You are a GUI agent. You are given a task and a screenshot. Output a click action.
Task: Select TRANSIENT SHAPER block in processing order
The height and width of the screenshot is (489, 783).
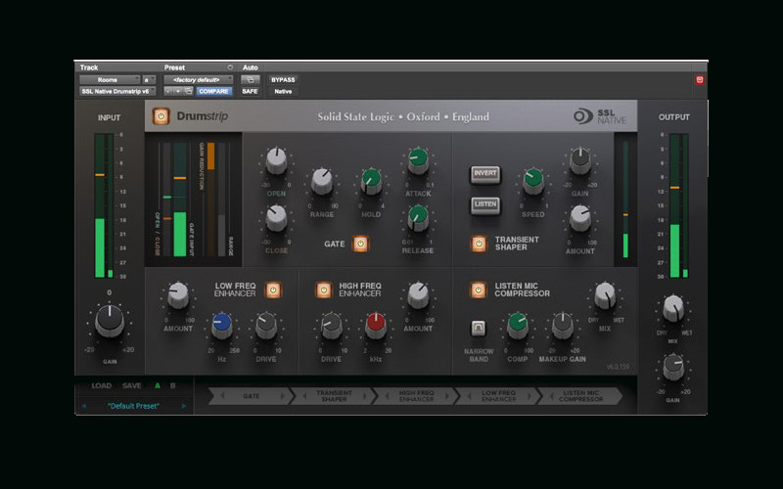point(334,396)
